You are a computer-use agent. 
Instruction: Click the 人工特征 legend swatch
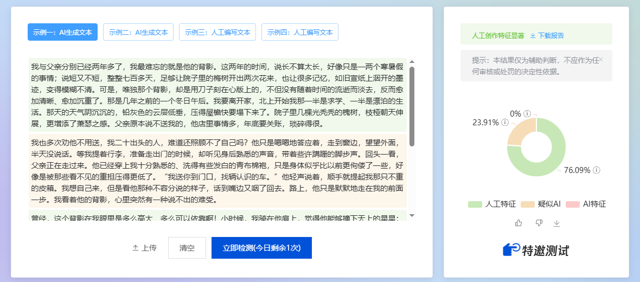[475, 204]
